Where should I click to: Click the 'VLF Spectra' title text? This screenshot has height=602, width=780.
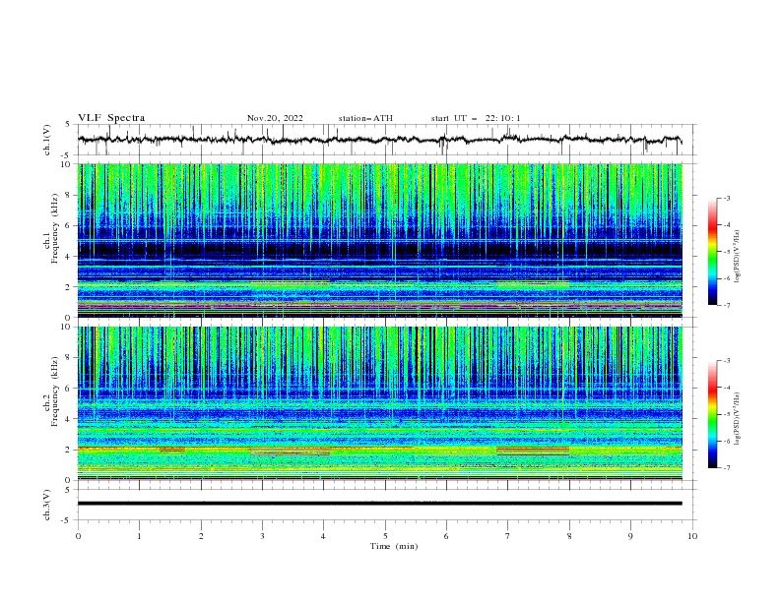tap(111, 118)
